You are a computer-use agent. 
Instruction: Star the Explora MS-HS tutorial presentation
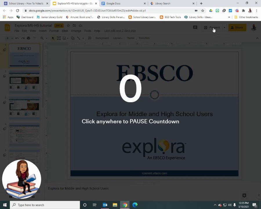[x=68, y=26]
